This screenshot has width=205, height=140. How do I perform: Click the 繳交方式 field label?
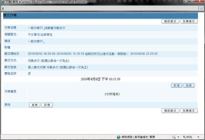10,60
